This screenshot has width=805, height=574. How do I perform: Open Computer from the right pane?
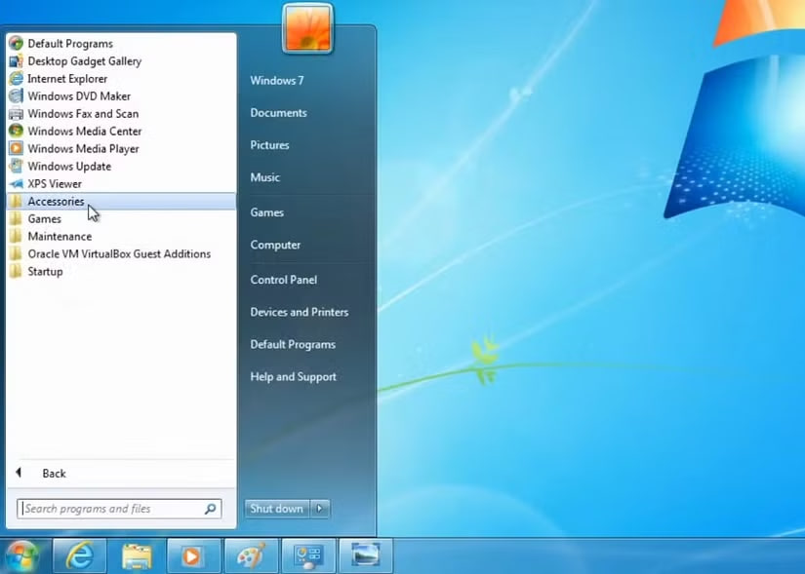tap(275, 245)
